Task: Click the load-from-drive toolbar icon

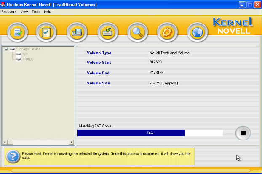Action: tap(107, 32)
